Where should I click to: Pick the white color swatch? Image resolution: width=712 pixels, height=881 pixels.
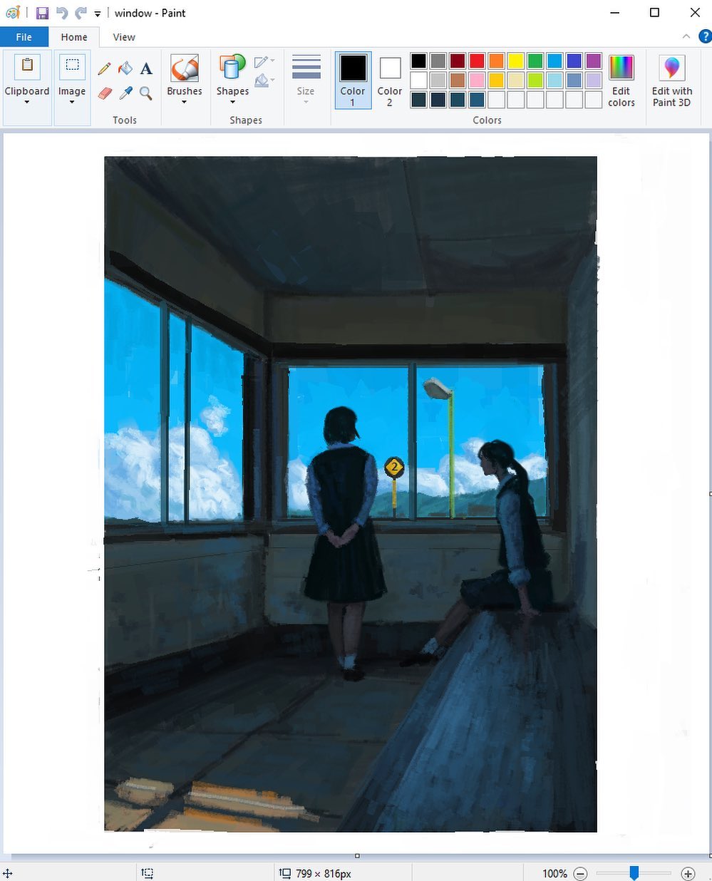coord(419,80)
